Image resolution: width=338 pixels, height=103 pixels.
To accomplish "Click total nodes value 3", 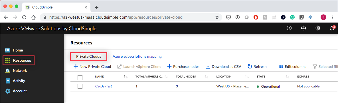I will (x=177, y=86).
